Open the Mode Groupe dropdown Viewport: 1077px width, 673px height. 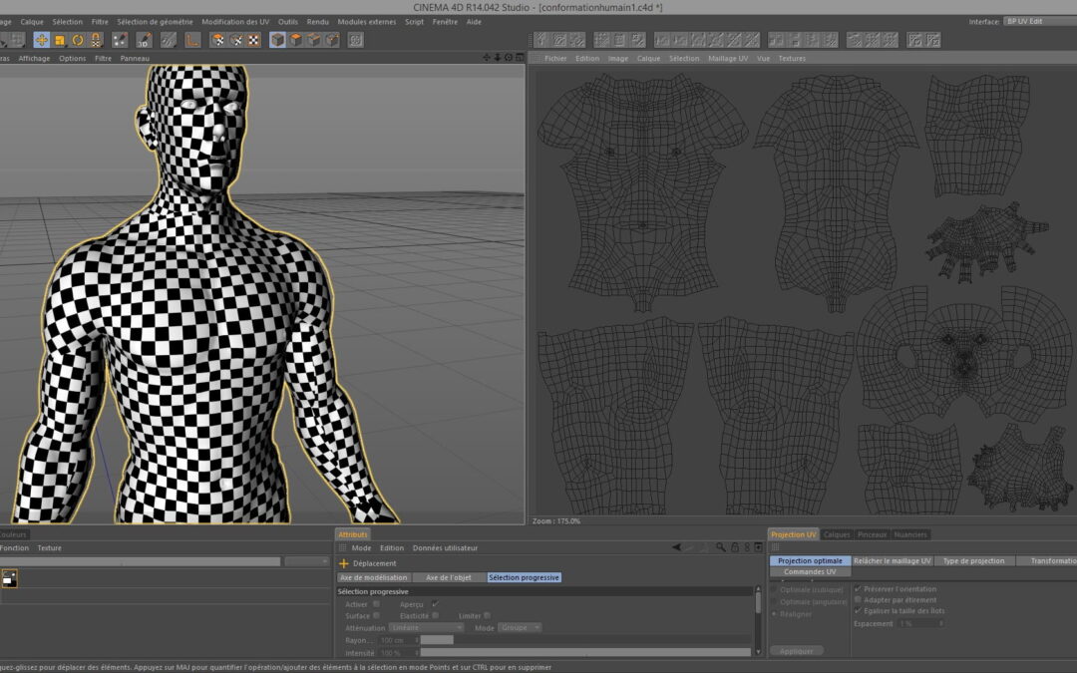pos(521,628)
